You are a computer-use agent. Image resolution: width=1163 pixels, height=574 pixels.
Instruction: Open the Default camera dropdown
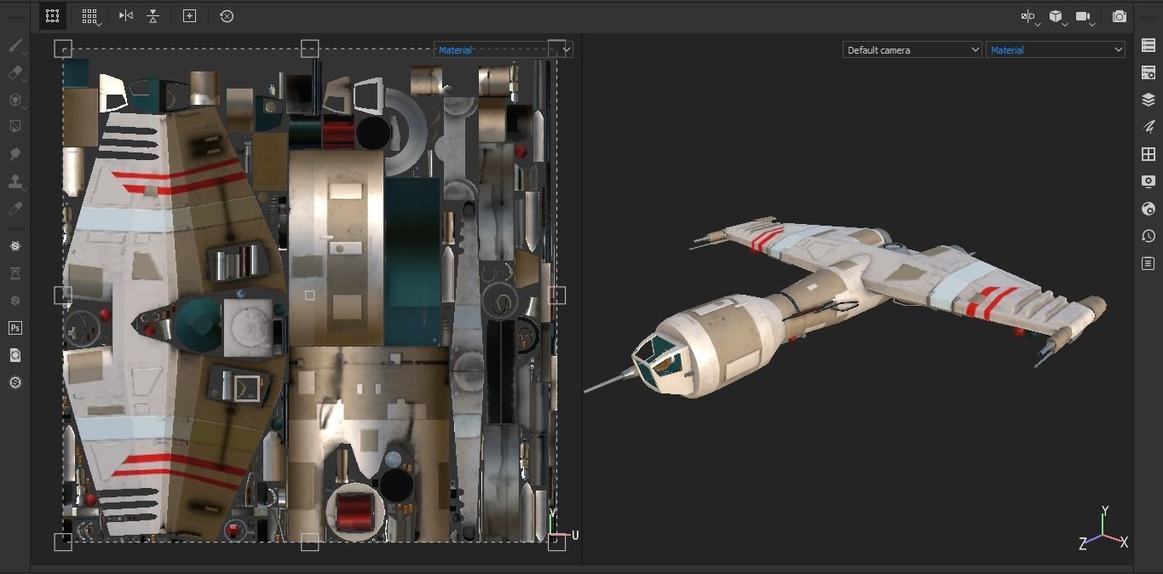click(913, 50)
